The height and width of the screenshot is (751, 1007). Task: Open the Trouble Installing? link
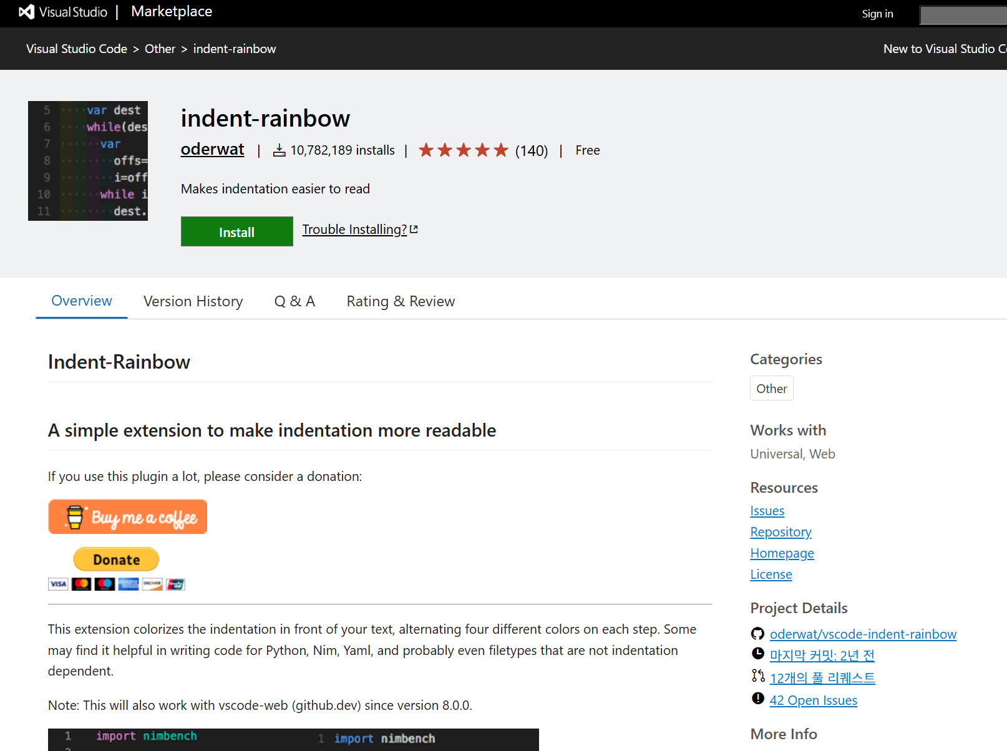(354, 230)
